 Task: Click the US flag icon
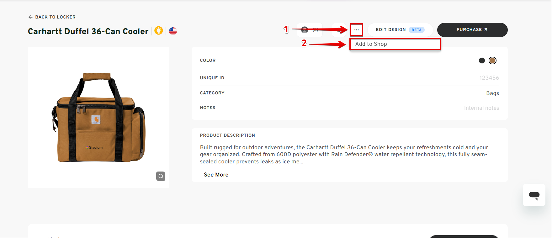[x=173, y=31]
